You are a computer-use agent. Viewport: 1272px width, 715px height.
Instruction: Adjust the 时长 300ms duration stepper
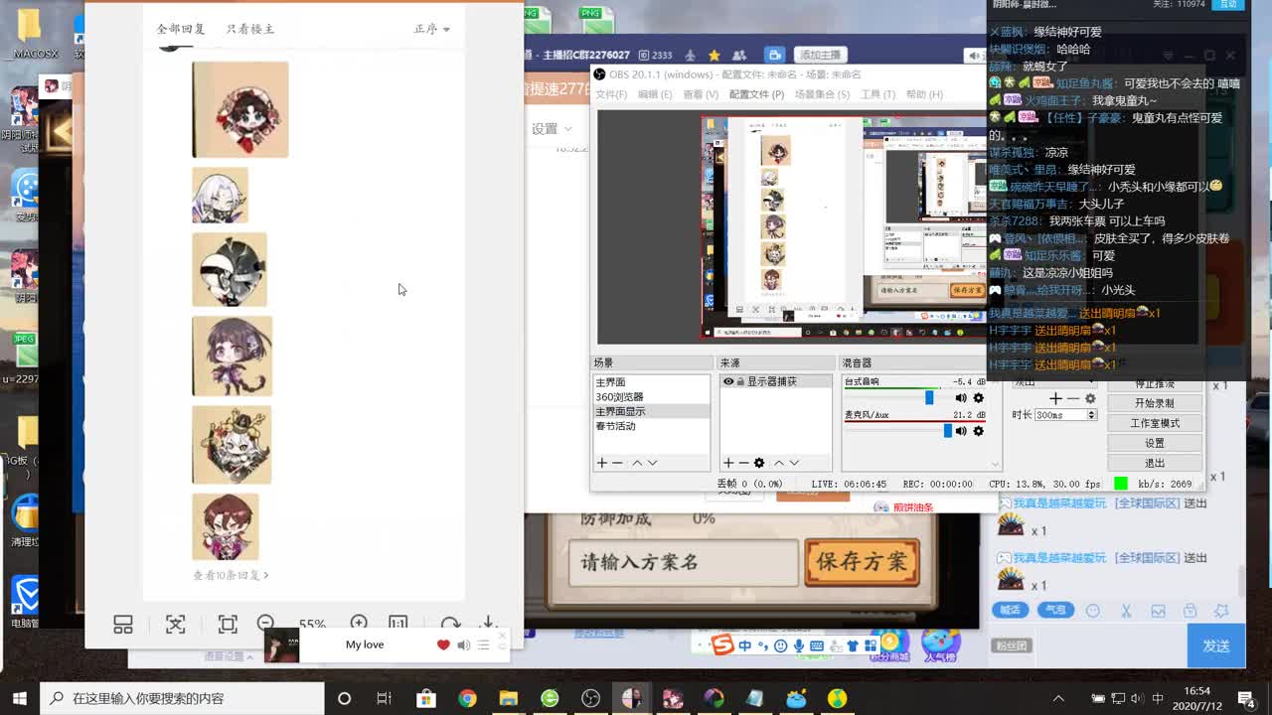coord(1091,415)
